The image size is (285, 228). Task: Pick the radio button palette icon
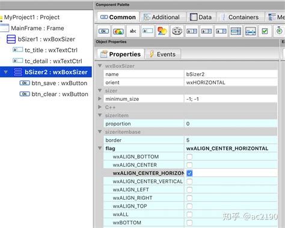(280, 31)
